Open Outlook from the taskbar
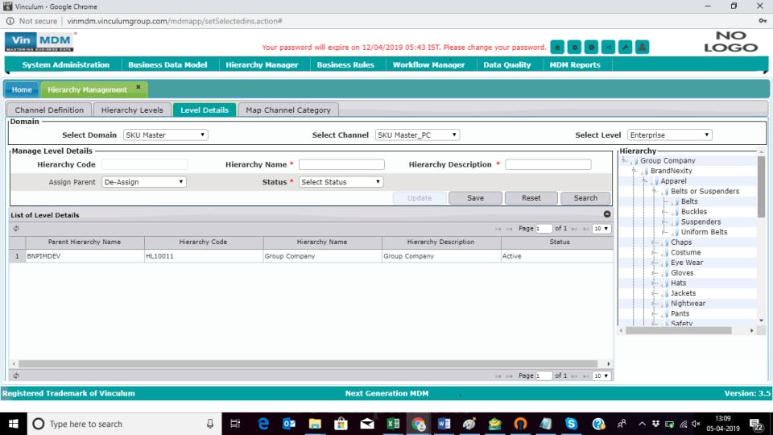 tap(289, 424)
